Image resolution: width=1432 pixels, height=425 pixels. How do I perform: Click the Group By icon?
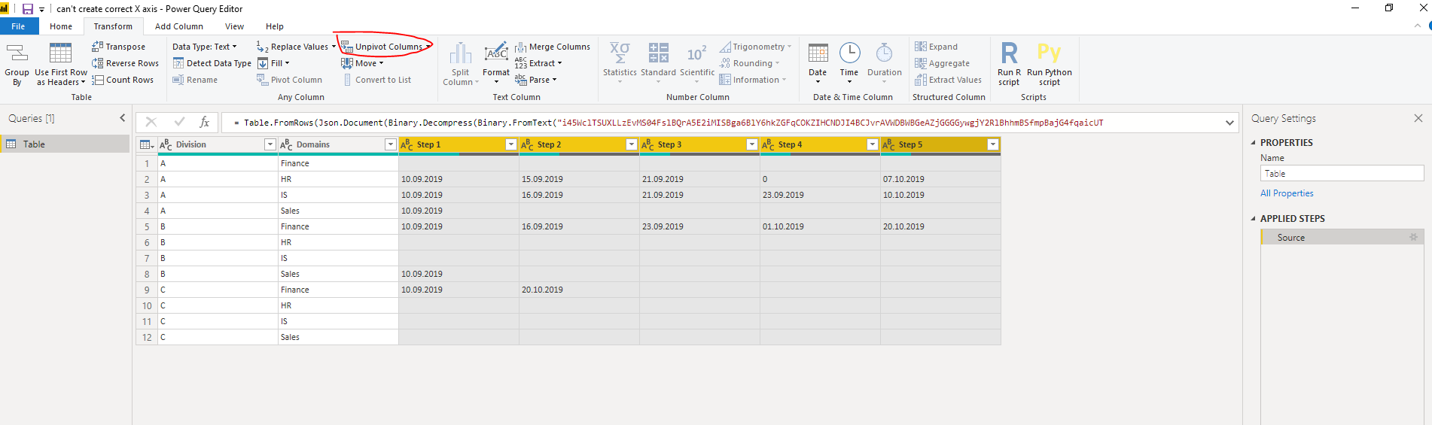17,53
